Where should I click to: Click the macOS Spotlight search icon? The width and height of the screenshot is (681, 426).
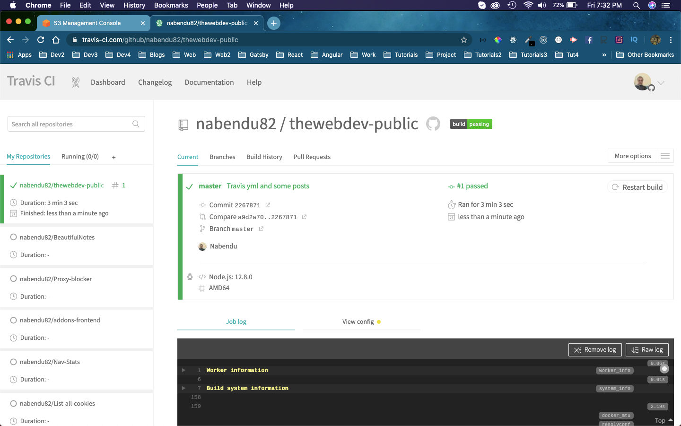pos(637,5)
